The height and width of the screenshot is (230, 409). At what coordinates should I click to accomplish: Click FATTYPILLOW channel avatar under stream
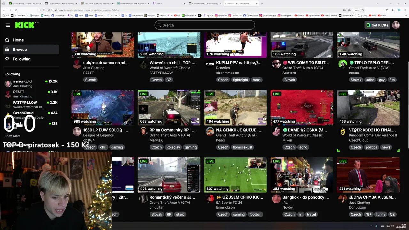(143, 65)
